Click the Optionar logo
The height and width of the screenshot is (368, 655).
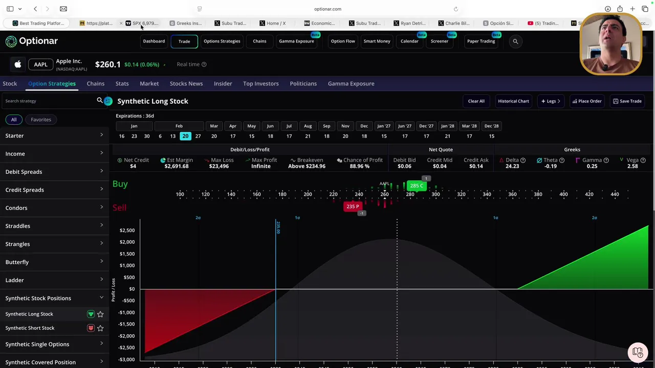coord(32,41)
